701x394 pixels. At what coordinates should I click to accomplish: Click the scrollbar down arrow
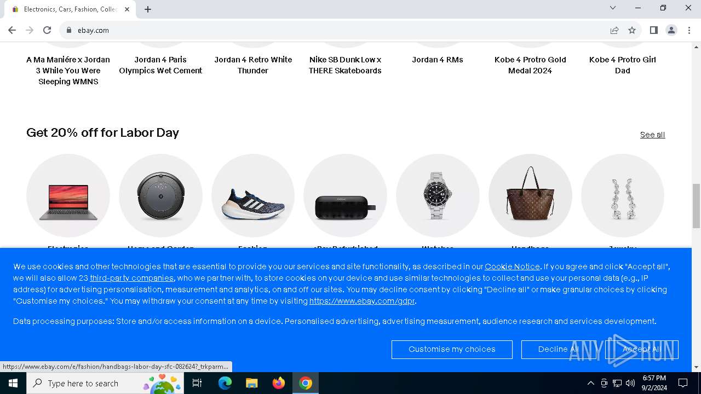696,367
